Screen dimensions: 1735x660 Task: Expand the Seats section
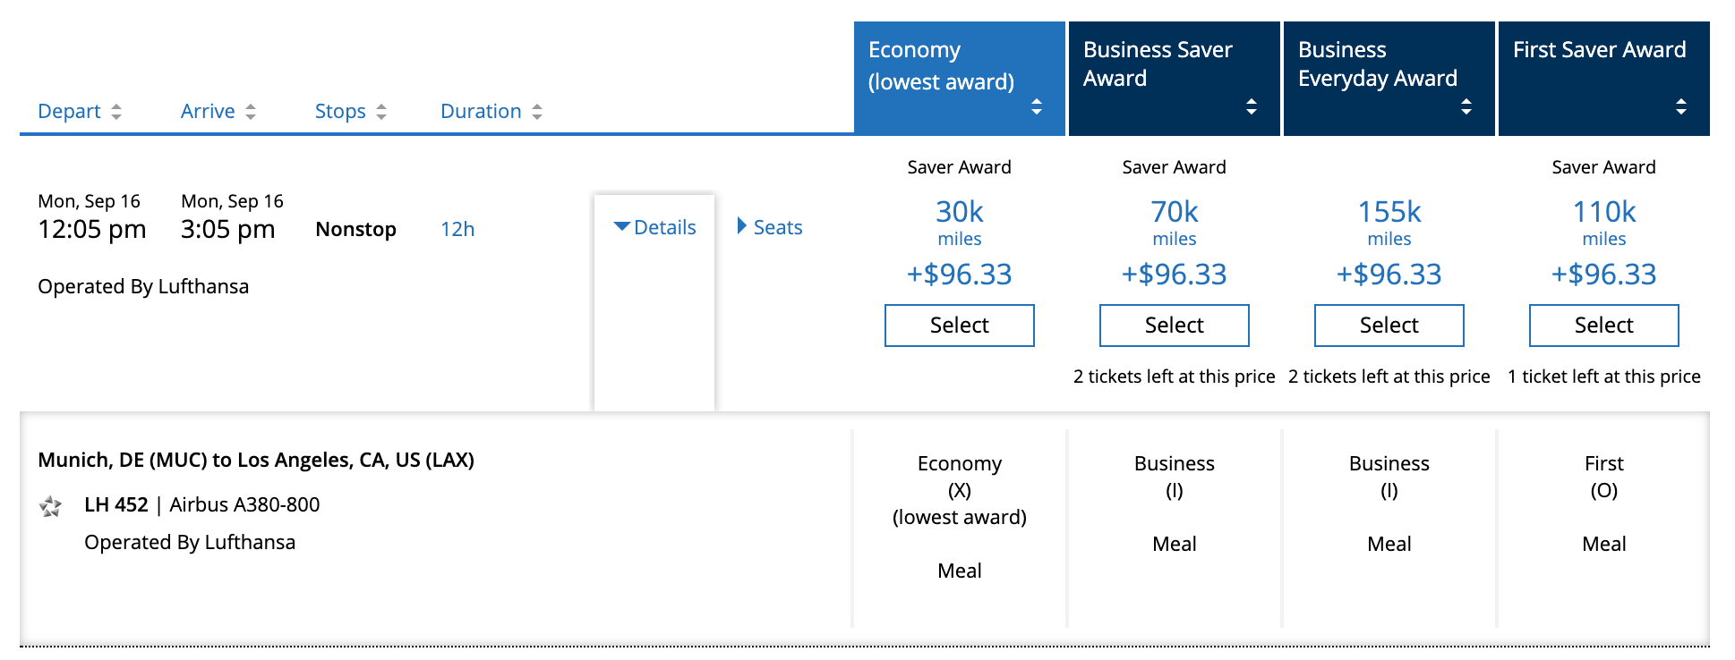click(769, 227)
